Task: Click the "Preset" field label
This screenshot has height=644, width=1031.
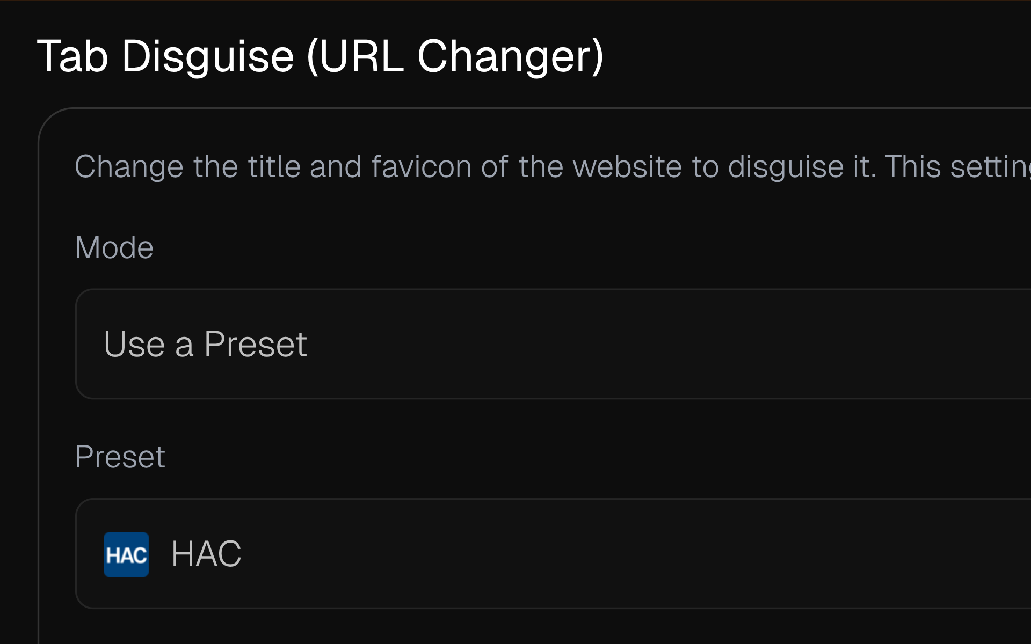Action: [x=120, y=457]
